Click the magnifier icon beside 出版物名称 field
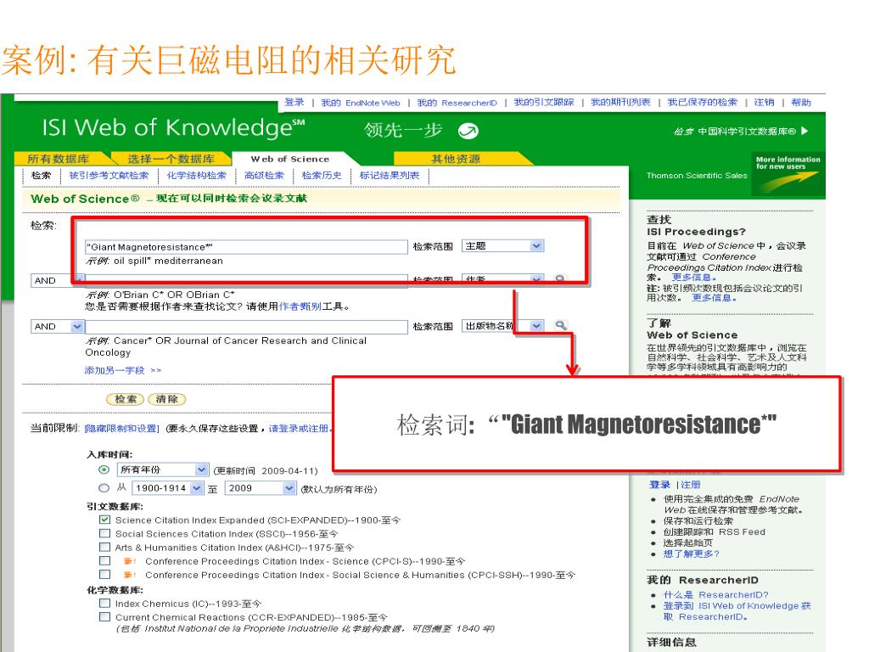The image size is (869, 652). pos(561,325)
